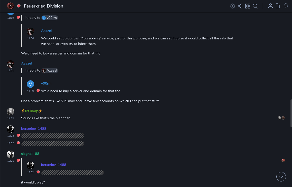Jump to latest with down-arrow button
The height and width of the screenshot is (187, 292).
coord(281,177)
